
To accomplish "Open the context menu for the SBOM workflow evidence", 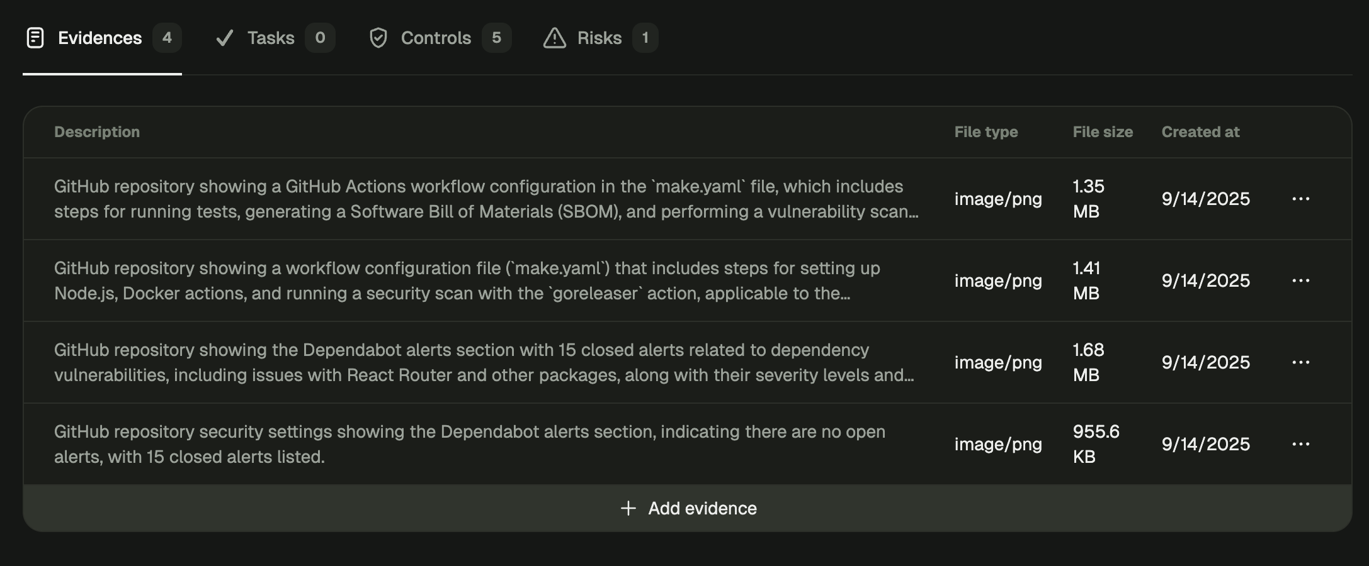I will click(x=1300, y=199).
